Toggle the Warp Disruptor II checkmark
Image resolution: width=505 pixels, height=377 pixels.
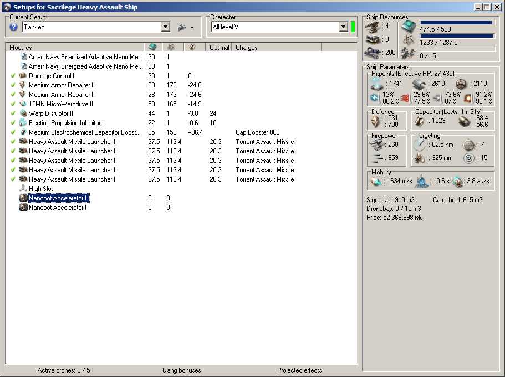[x=13, y=113]
